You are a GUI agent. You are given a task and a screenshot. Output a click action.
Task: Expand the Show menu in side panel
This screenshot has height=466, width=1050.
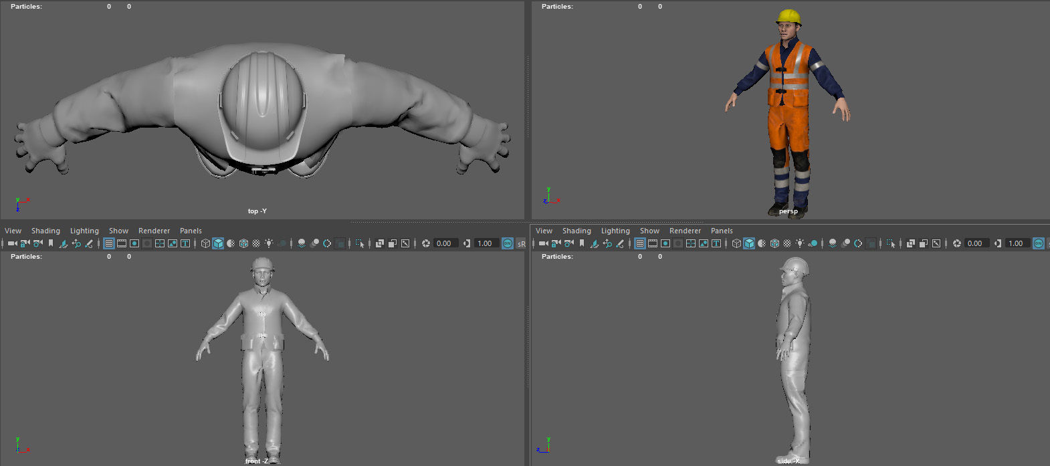(649, 231)
